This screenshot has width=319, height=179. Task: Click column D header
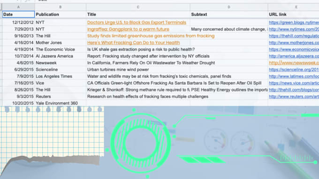(229, 7)
